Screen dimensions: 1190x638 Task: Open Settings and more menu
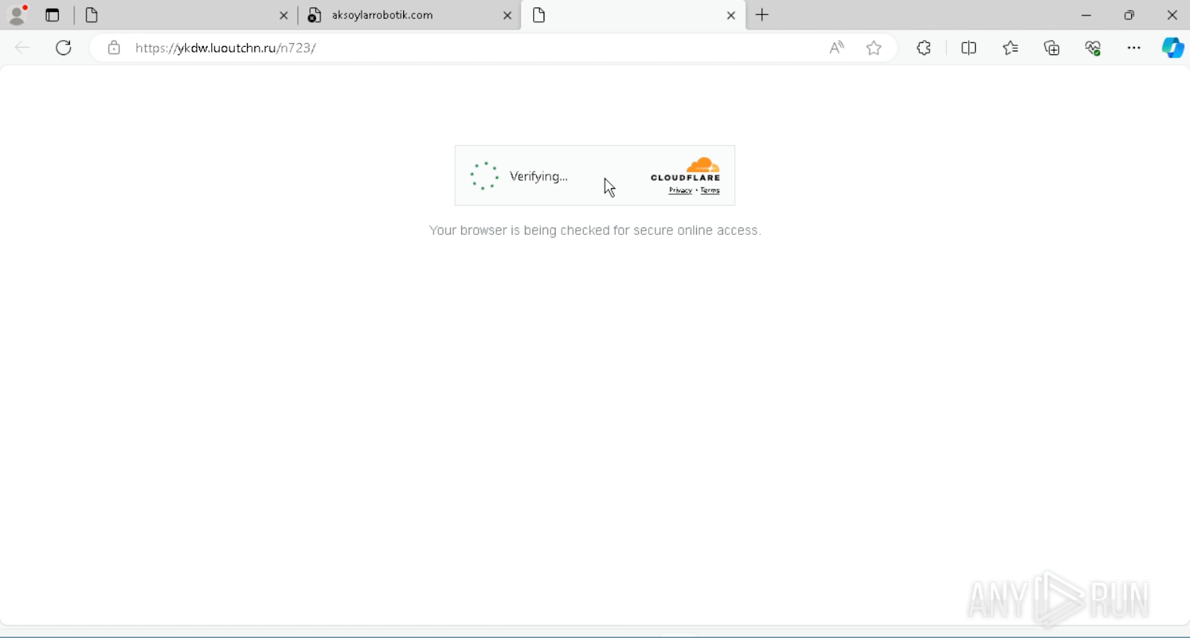pos(1133,48)
